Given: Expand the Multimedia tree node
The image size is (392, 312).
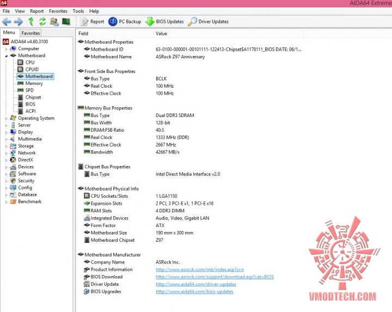Looking at the screenshot, I should 6,139.
